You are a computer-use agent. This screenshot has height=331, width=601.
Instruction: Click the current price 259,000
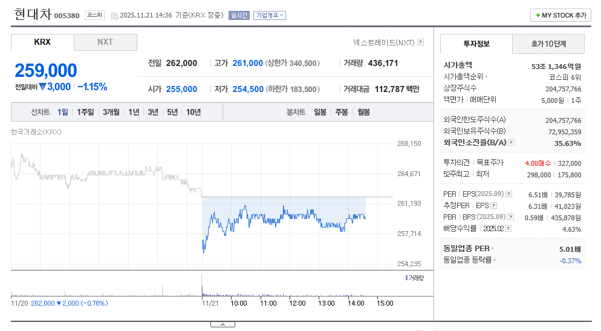click(45, 71)
